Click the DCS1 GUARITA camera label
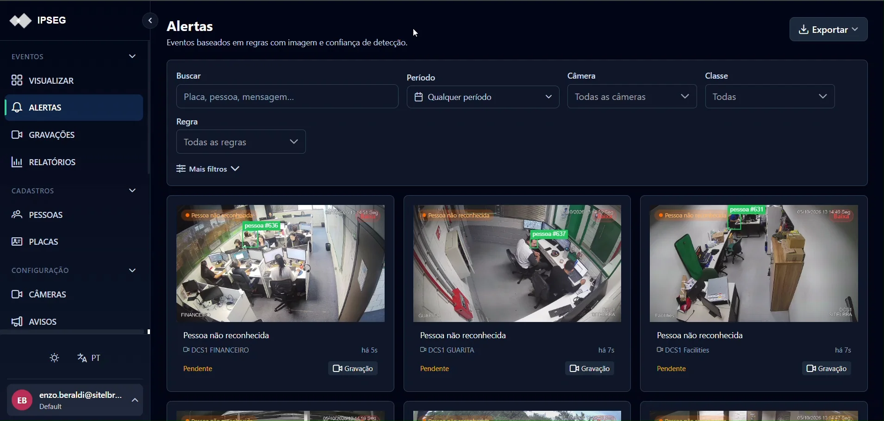The width and height of the screenshot is (884, 421). pos(448,351)
